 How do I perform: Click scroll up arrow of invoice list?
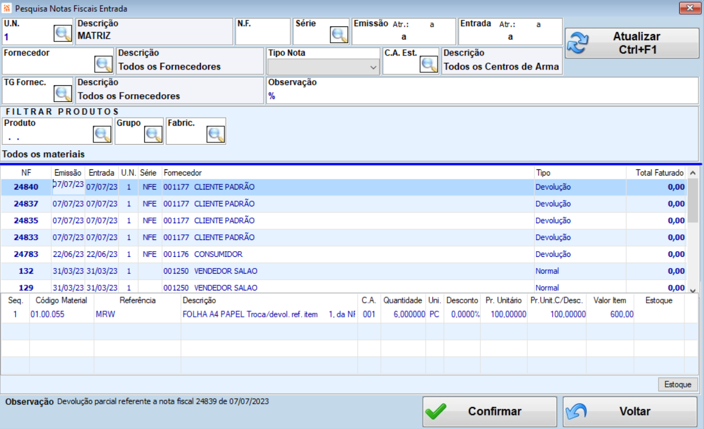coord(693,173)
